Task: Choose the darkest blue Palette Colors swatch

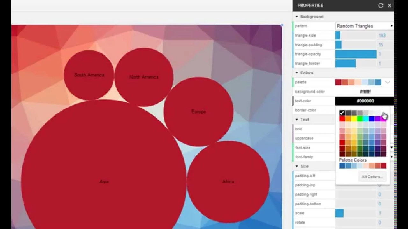Action: point(342,165)
